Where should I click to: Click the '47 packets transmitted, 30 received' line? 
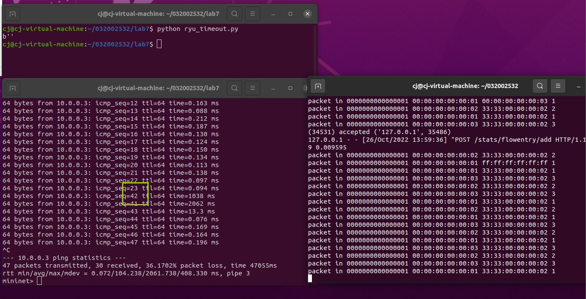[140, 265]
